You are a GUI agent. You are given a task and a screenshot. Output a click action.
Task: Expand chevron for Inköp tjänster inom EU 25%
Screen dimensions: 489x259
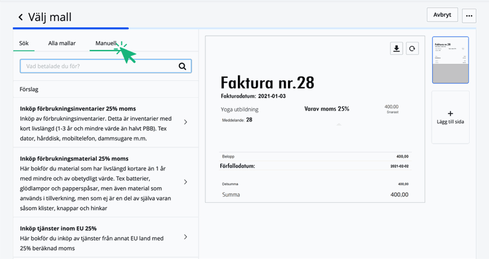coord(185,237)
